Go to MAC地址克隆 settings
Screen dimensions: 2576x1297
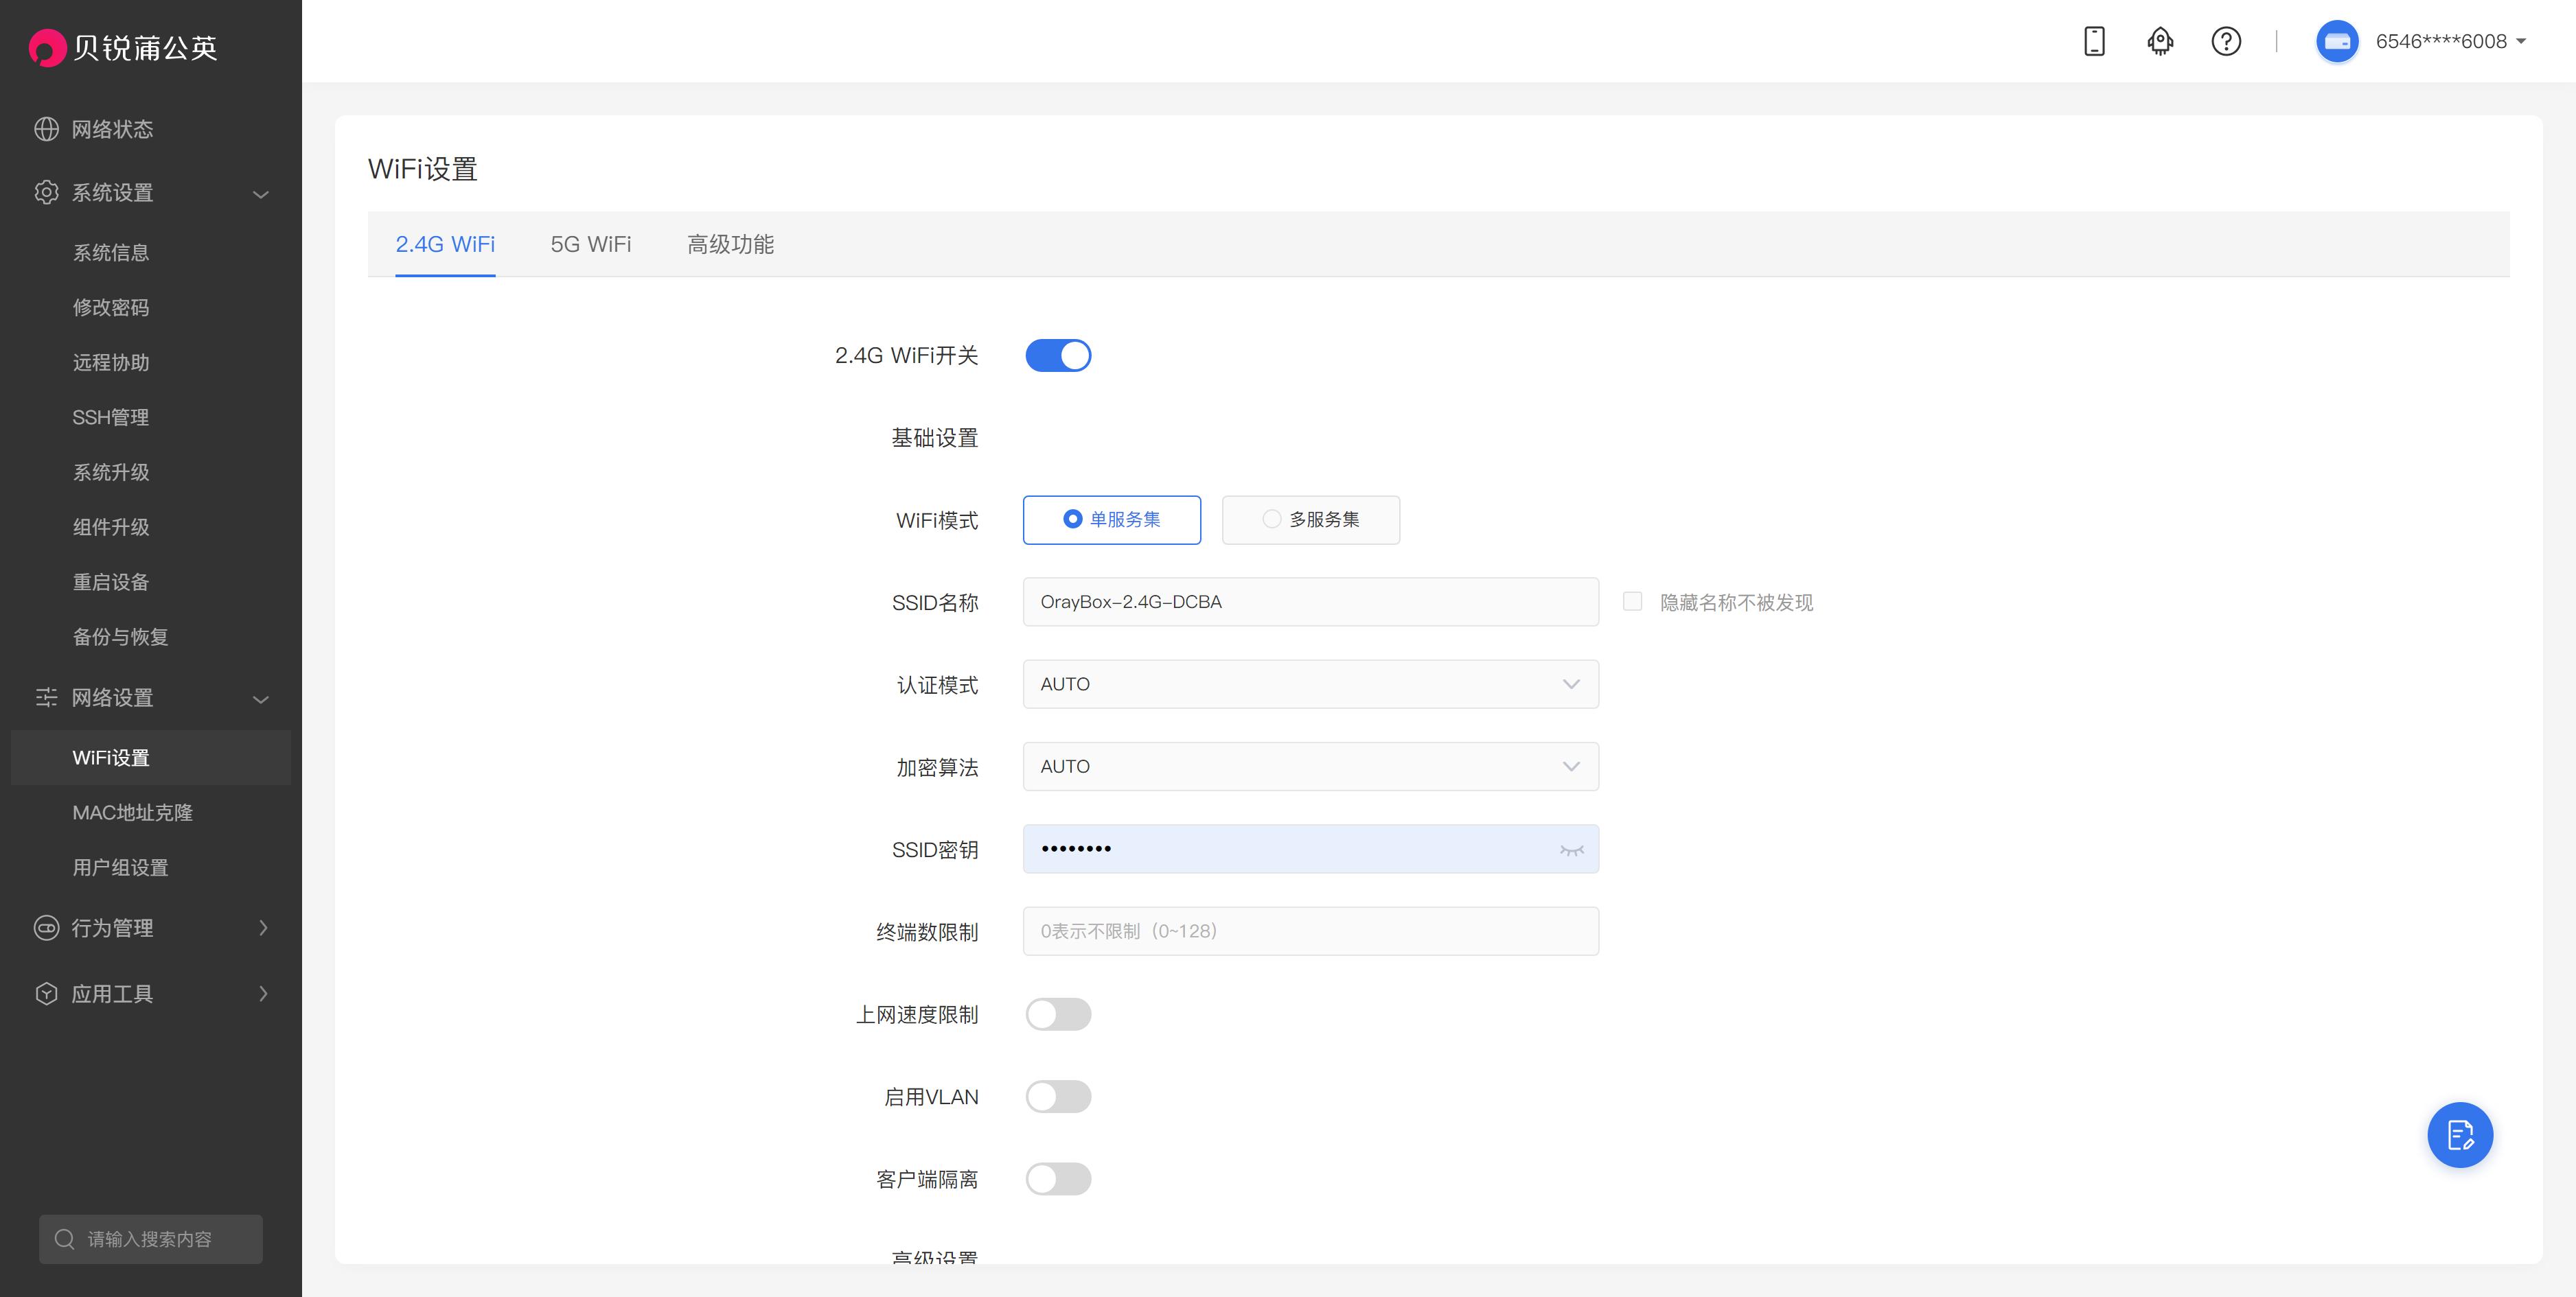click(x=133, y=813)
